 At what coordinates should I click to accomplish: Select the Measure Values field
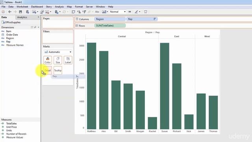15,137
